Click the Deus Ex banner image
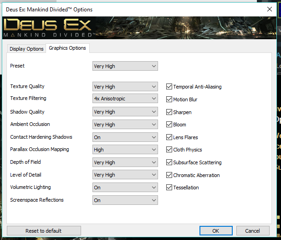281x240 pixels. (139, 28)
